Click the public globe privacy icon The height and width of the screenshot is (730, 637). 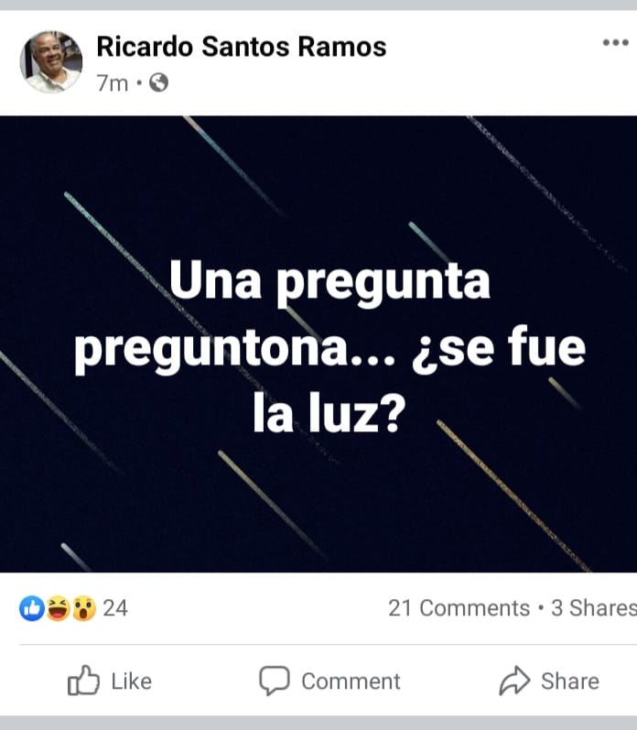[158, 83]
